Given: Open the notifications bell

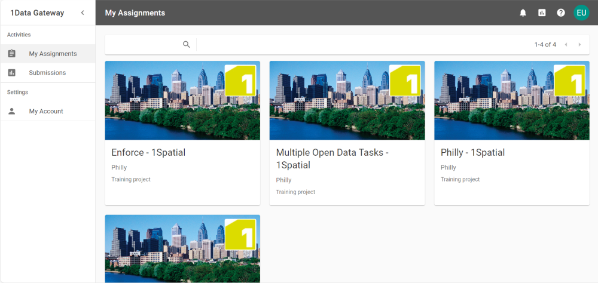Looking at the screenshot, I should tap(523, 13).
